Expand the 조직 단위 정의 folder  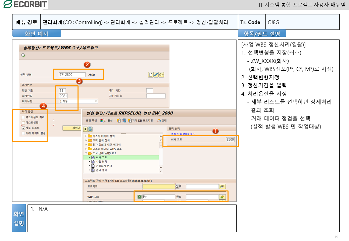[86, 140]
